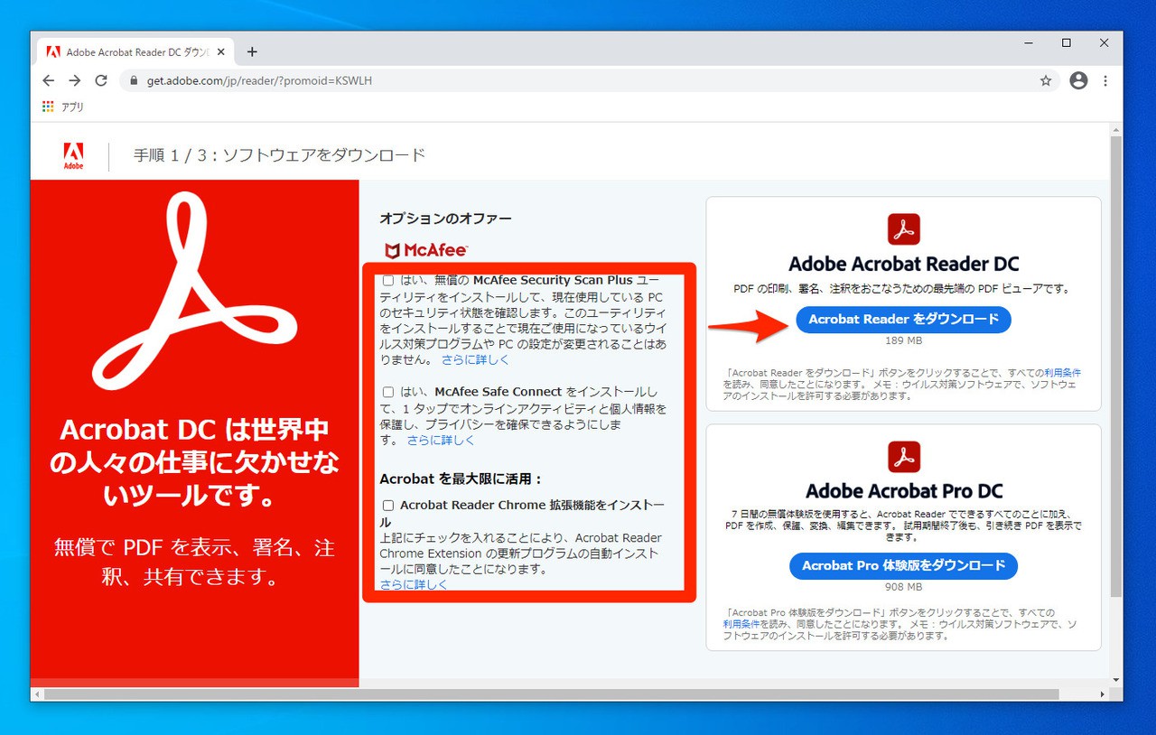The height and width of the screenshot is (735, 1156).
Task: Click the Adobe logo in page header
Action: tap(74, 155)
